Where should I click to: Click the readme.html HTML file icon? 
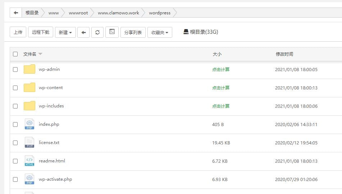coord(29,161)
